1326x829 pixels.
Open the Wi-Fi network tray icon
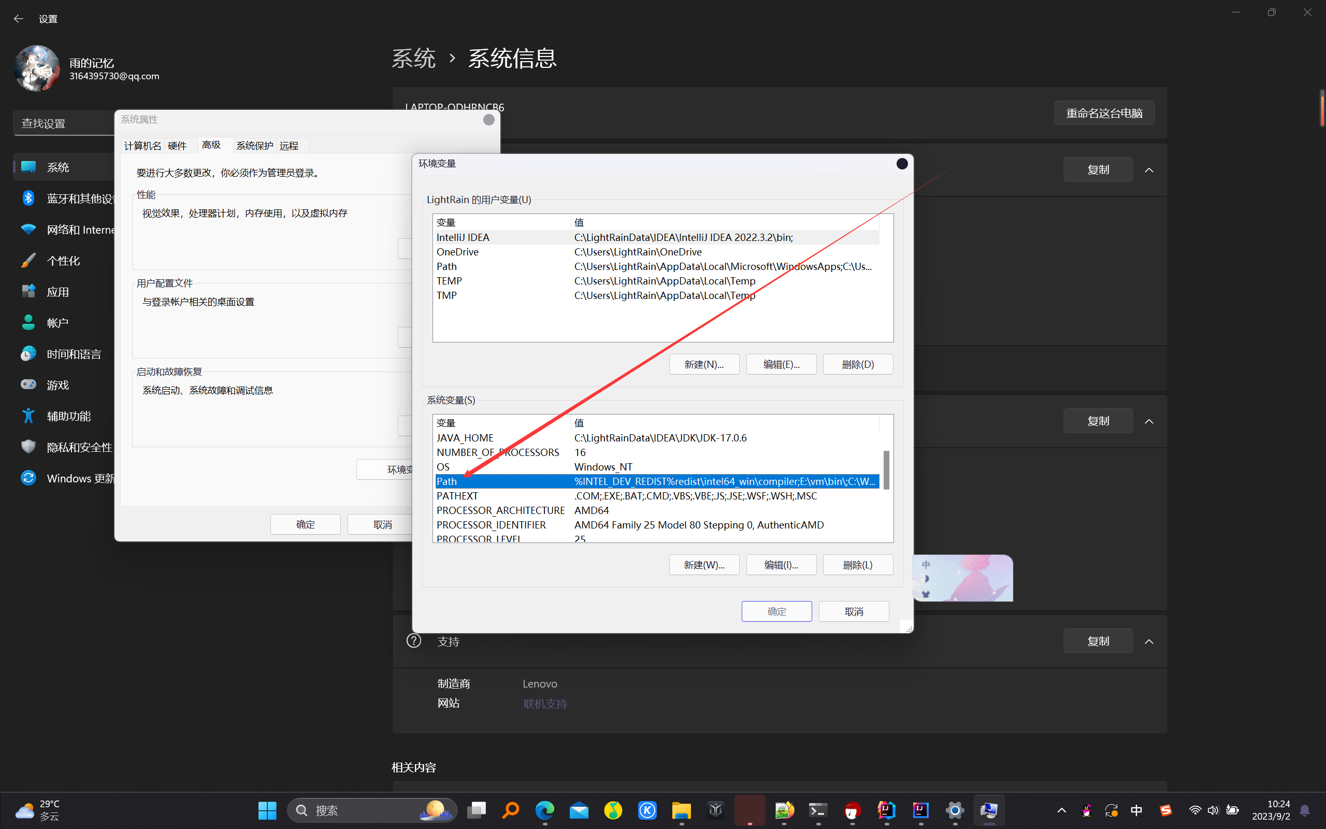pyautogui.click(x=1194, y=810)
